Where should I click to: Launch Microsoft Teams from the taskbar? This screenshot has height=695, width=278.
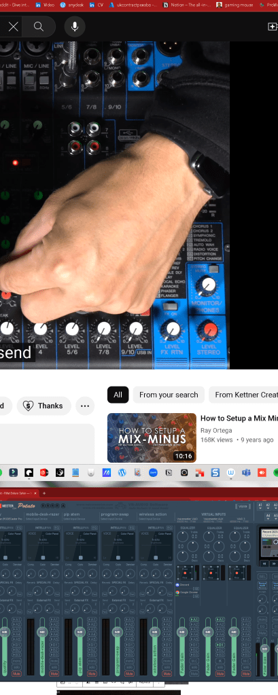click(x=246, y=472)
